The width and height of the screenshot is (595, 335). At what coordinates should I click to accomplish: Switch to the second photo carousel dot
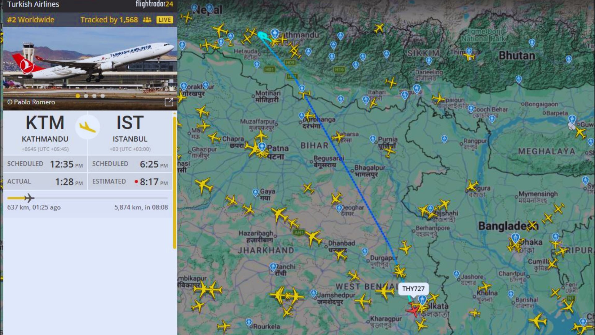pyautogui.click(x=86, y=96)
